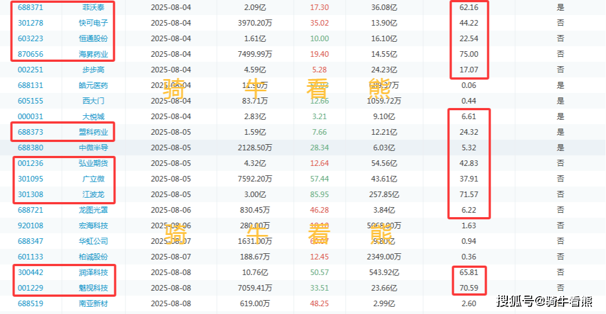Click the 70.59 value in 魅视科技 row

point(469,288)
